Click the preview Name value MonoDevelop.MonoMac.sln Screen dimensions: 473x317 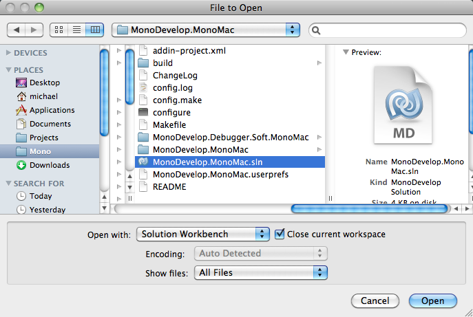coord(428,166)
